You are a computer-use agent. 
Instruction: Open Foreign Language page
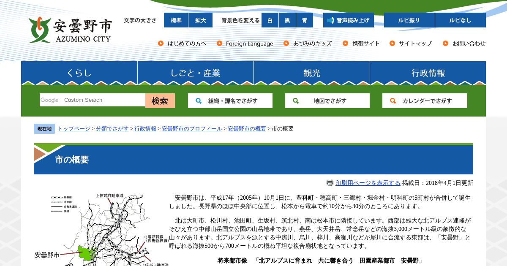[249, 43]
